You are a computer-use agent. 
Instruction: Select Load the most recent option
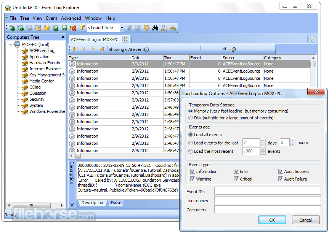point(191,151)
